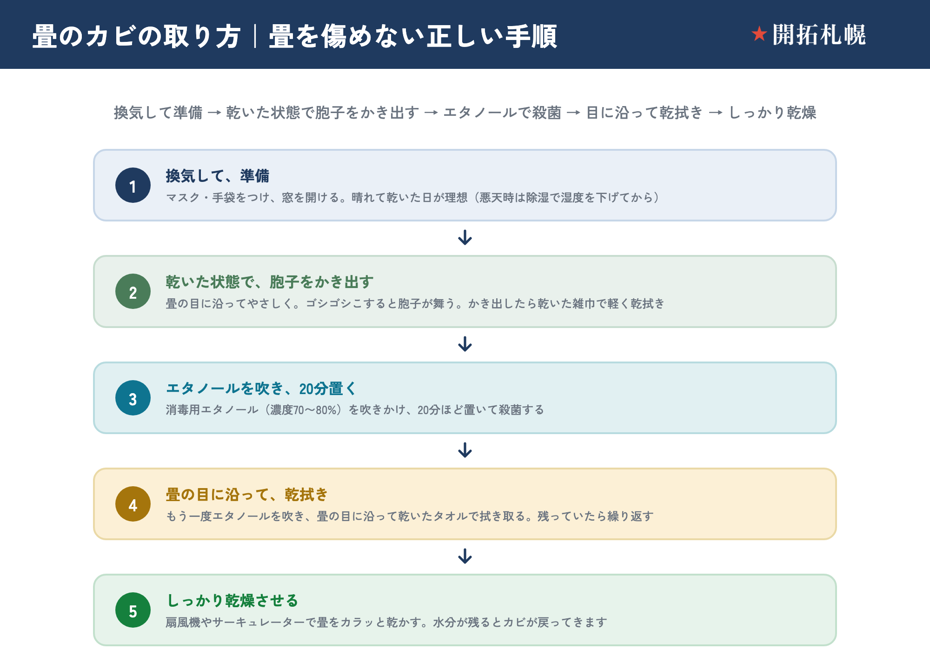
Task: Click the title 畳のカビの取り方
Action: tap(137, 36)
